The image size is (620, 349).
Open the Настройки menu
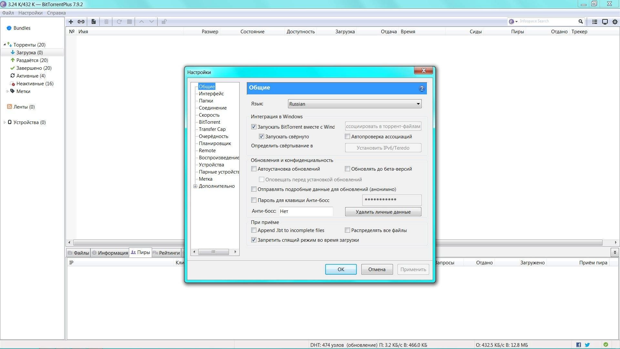pos(30,13)
